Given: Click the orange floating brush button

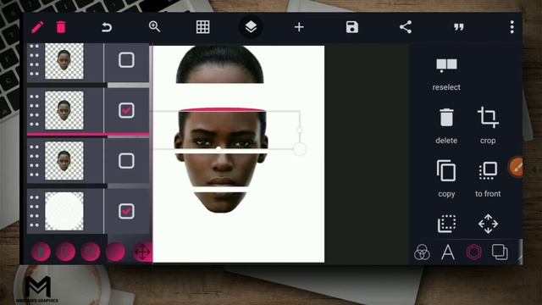Looking at the screenshot, I should pos(516,167).
